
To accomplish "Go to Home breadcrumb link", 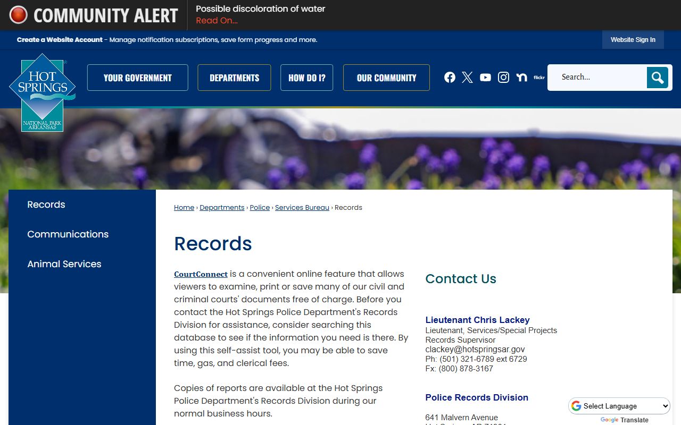I will (184, 208).
